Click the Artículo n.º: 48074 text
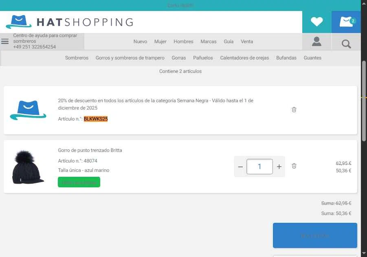This screenshot has height=257, width=367. [x=77, y=161]
